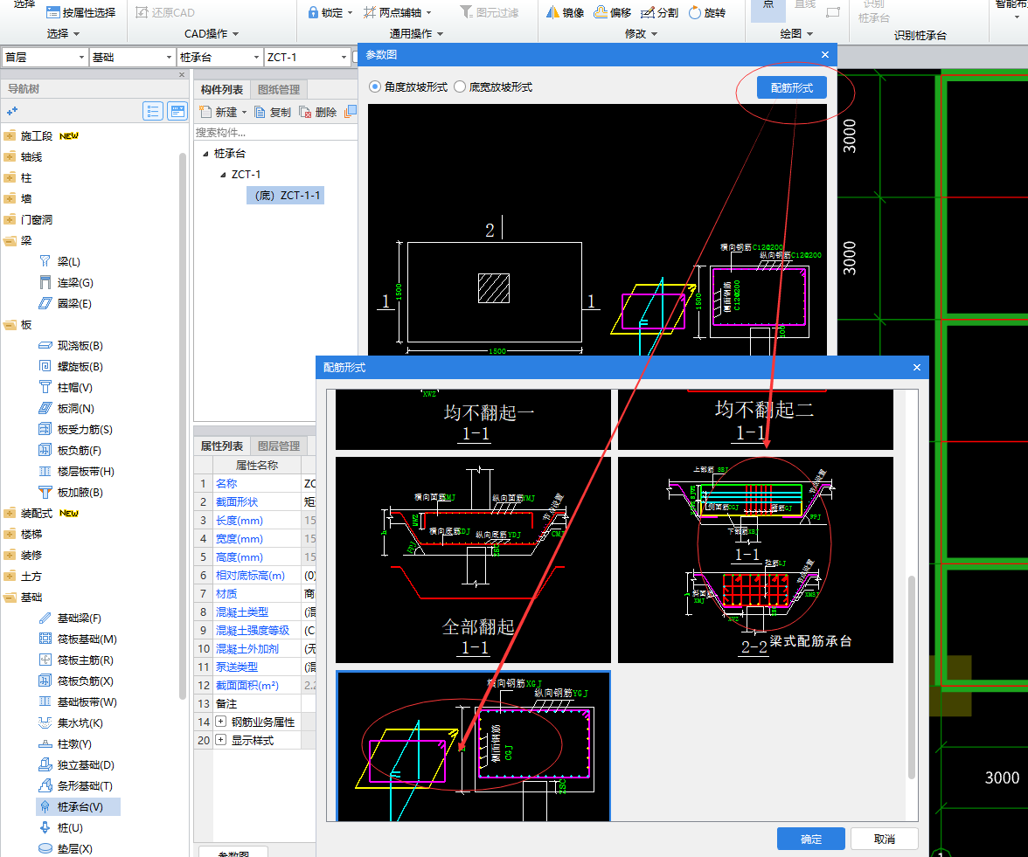The width and height of the screenshot is (1028, 857).
Task: Expand the 通用操作 ribbon group menu
Action: pyautogui.click(x=416, y=33)
